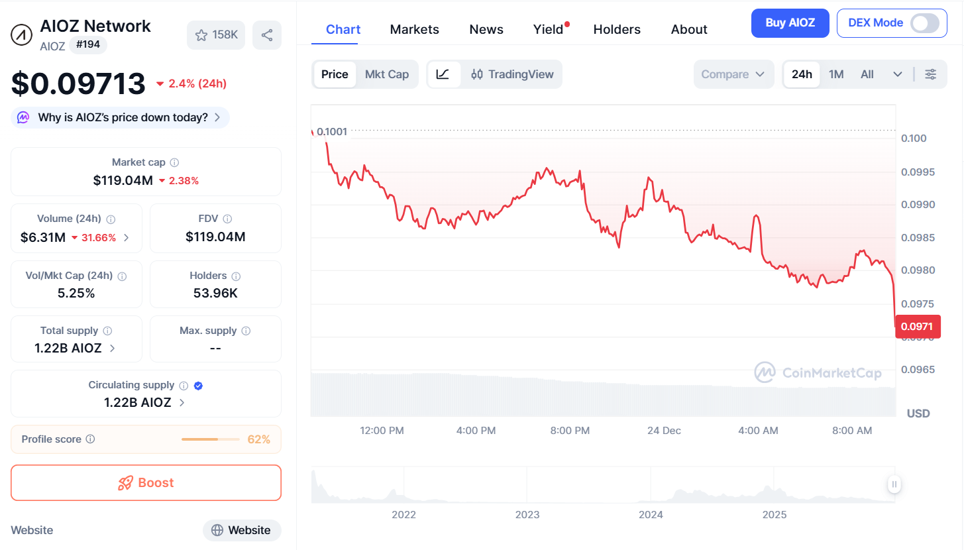The width and height of the screenshot is (964, 550).
Task: Click Profile score info icon
Action: tap(91, 439)
